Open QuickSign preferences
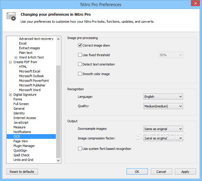The width and height of the screenshot is (202, 181). click(20, 150)
